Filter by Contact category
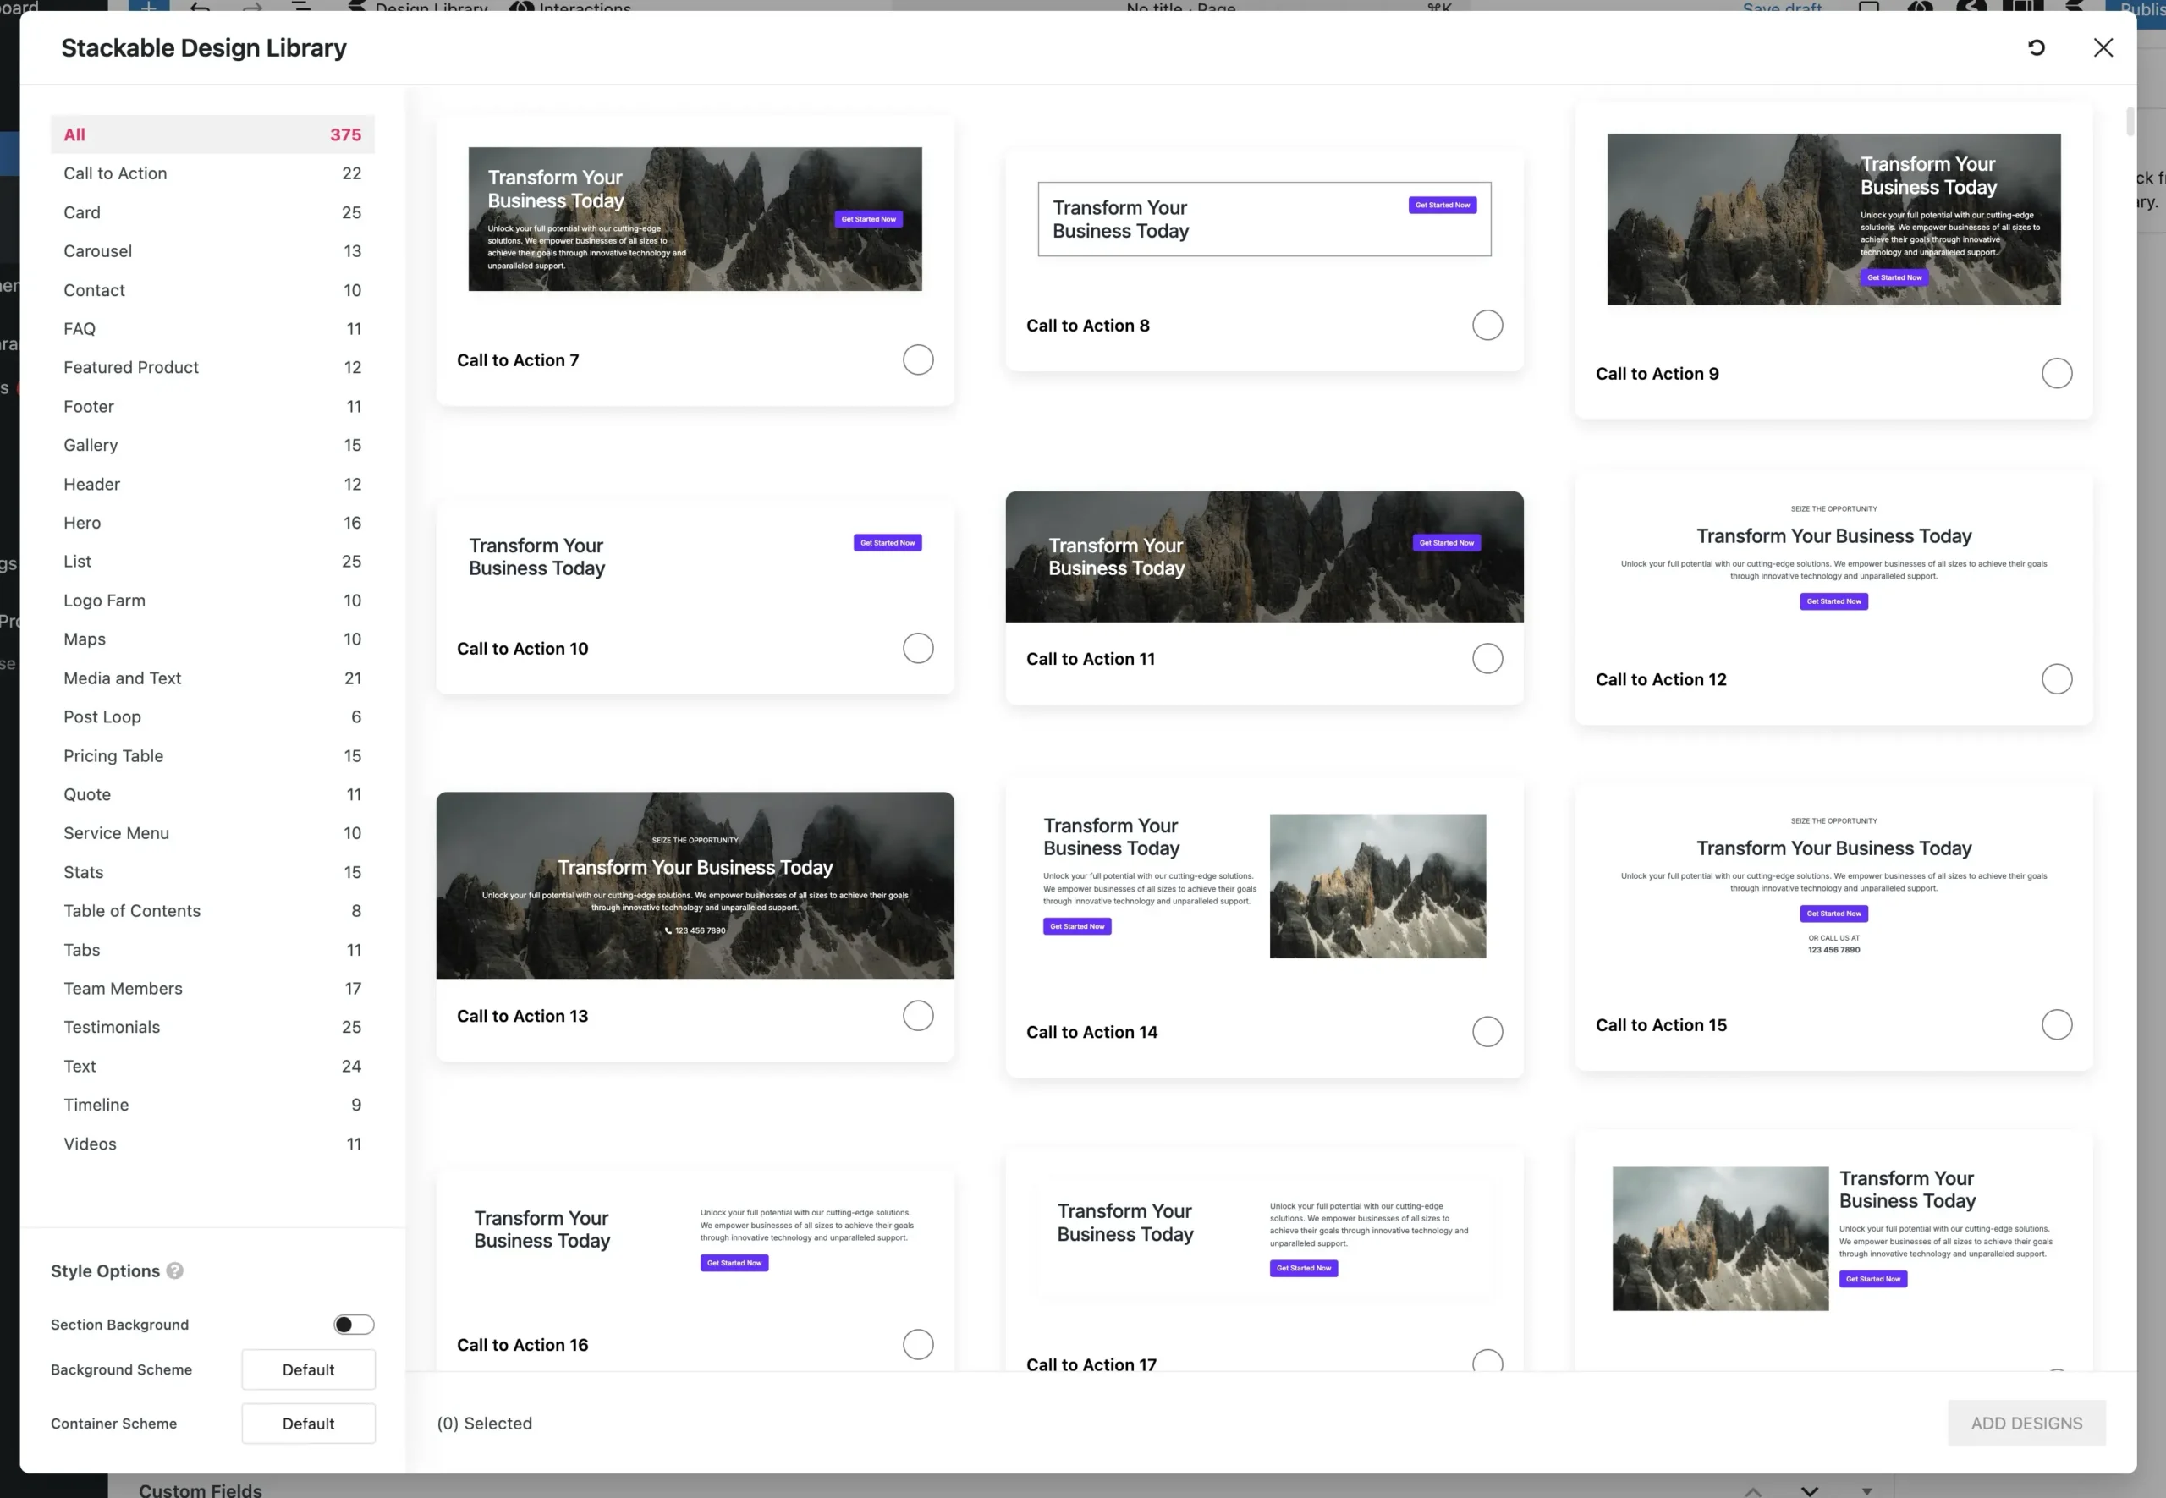 [212, 290]
